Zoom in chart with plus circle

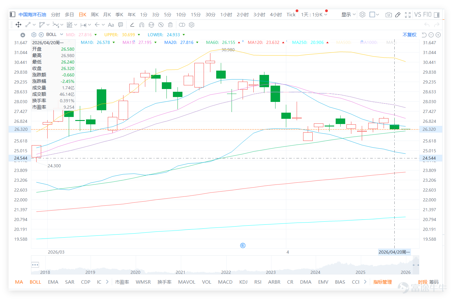[x=438, y=35]
